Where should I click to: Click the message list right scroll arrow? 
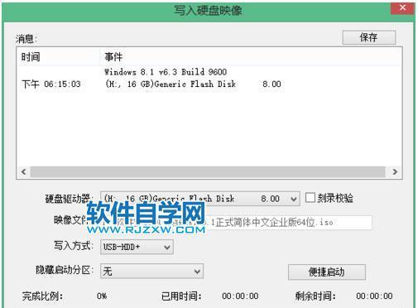395,171
